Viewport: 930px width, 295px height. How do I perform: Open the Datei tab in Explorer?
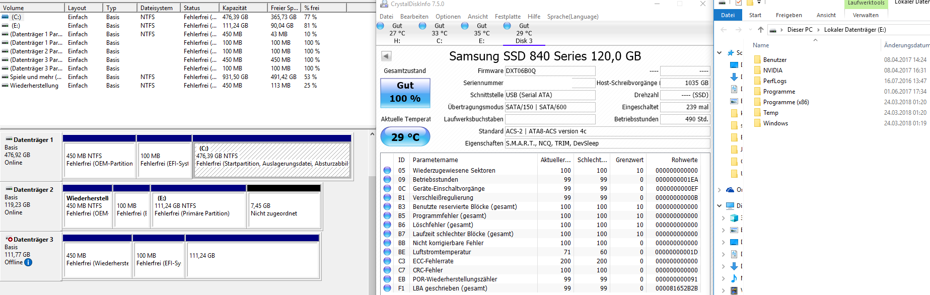tap(728, 15)
